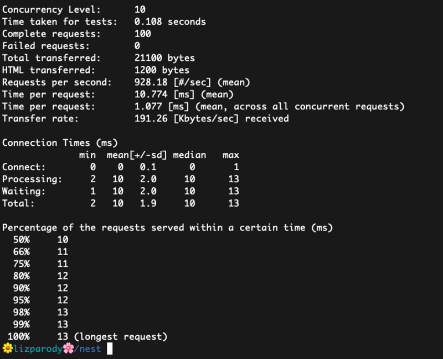Click the lizparody username in prompt
Screen dimensions: 443x359
point(38,349)
